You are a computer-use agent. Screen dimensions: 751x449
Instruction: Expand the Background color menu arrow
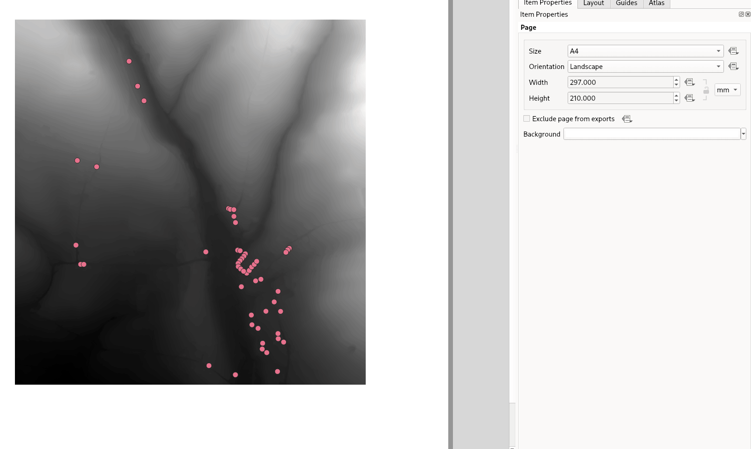tap(744, 134)
